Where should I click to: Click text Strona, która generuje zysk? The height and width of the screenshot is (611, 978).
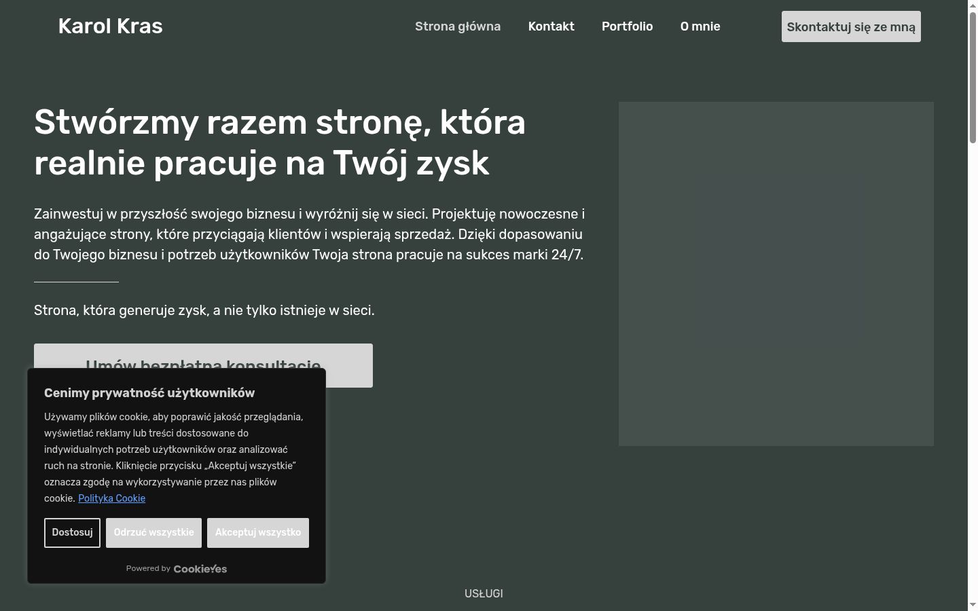pos(204,310)
